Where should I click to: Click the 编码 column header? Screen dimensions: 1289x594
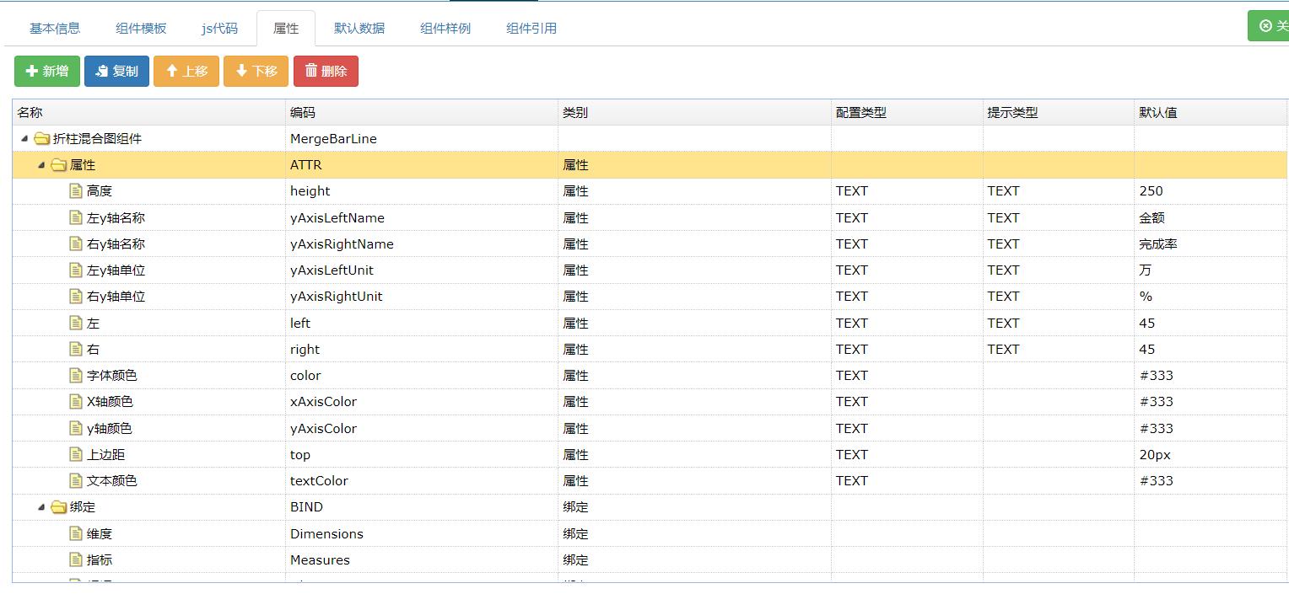pos(303,113)
